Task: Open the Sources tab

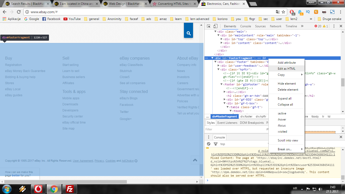Action: tap(260, 26)
